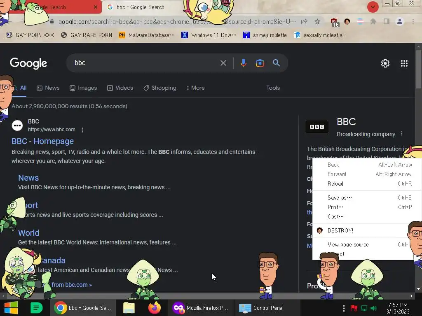422x316 pixels.
Task: Bookmark this page with the star icon
Action: tap(317, 22)
